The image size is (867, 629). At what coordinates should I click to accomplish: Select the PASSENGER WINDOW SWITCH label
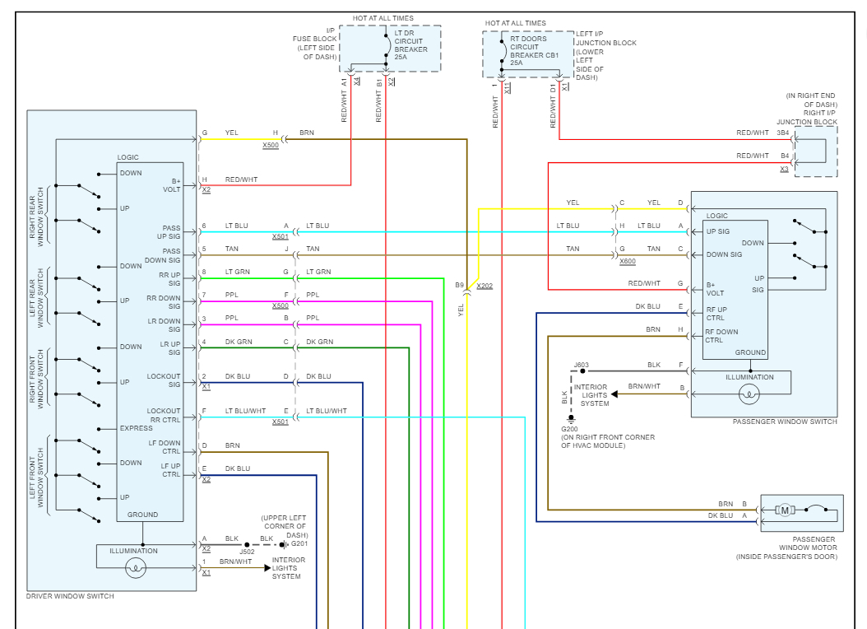click(x=785, y=422)
